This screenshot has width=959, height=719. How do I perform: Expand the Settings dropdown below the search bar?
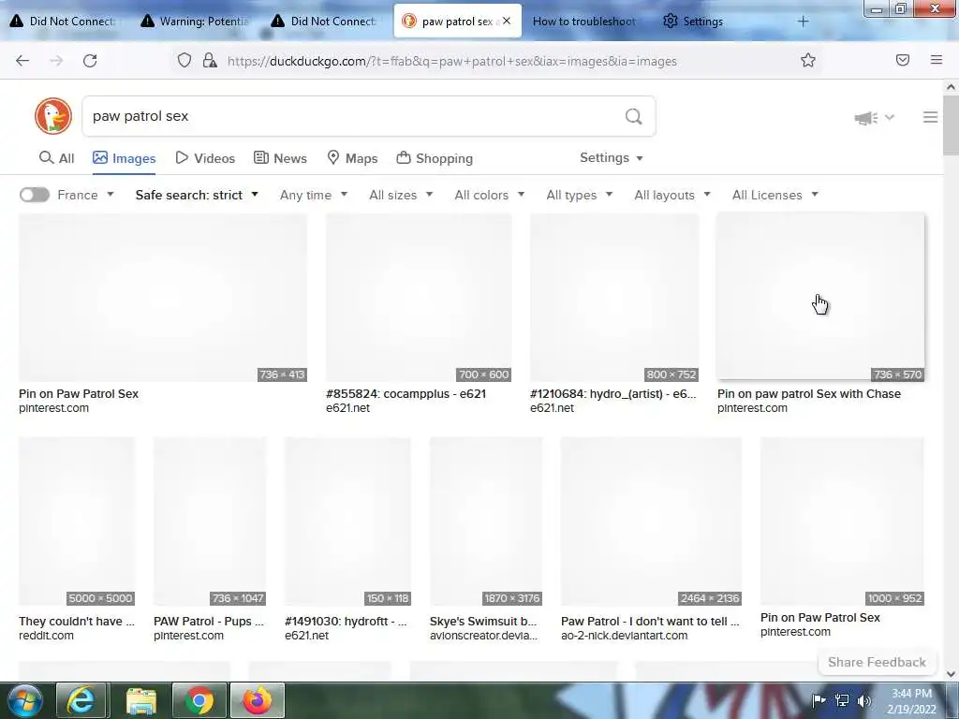point(611,157)
